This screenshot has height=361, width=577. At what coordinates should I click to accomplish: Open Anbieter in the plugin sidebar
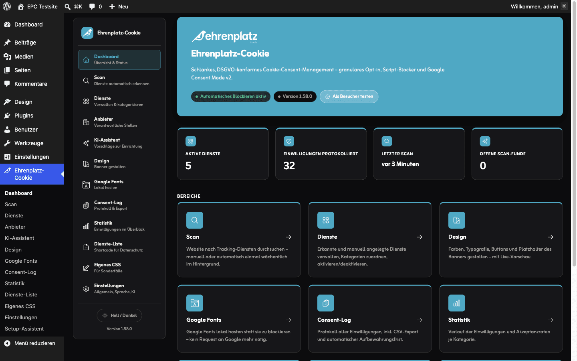point(119,122)
